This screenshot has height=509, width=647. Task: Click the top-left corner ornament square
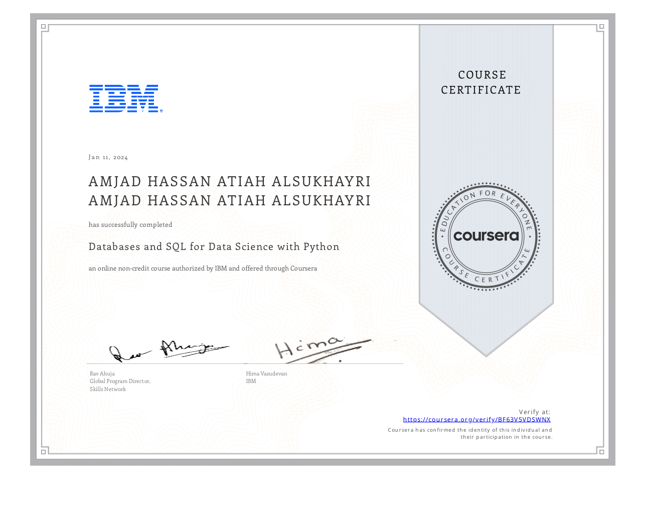click(x=44, y=27)
